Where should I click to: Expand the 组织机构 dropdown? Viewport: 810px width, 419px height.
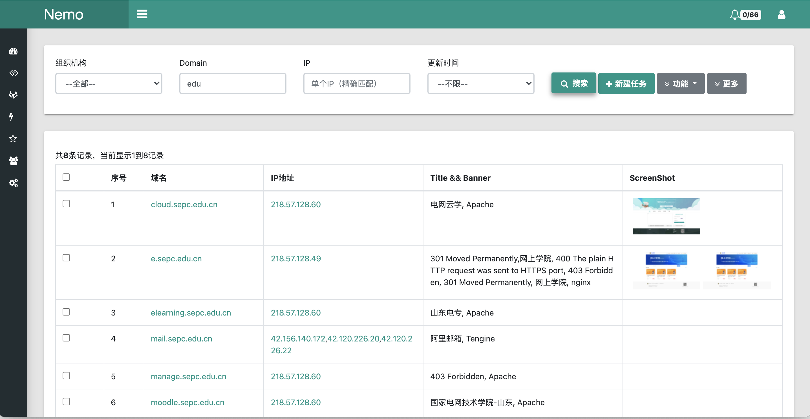coord(109,84)
